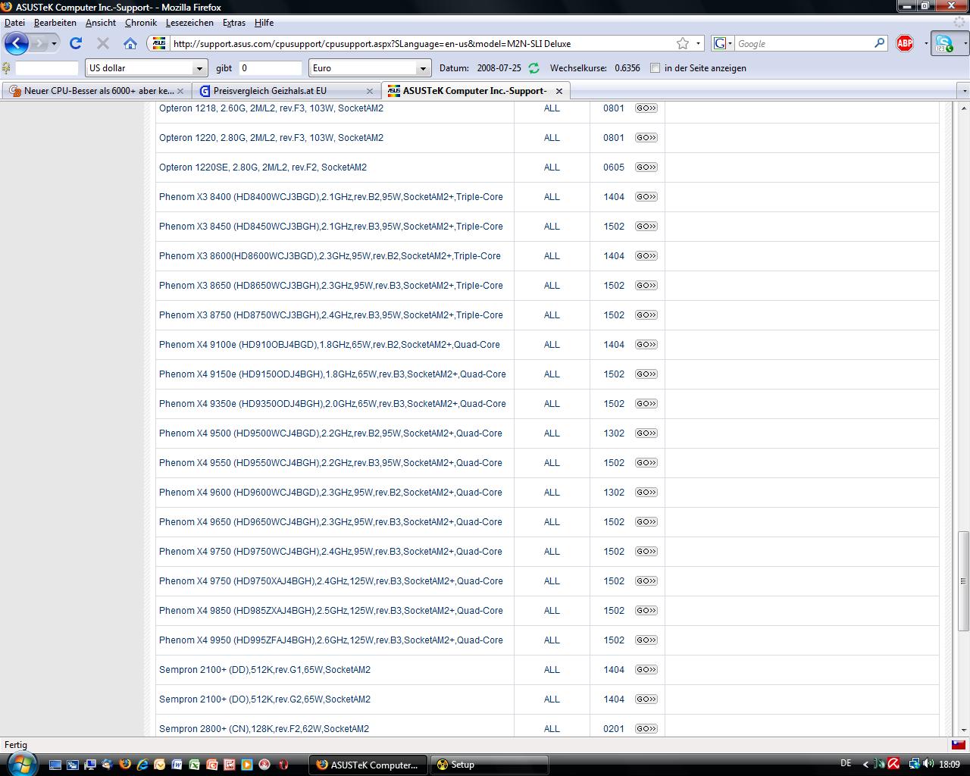970x776 pixels.
Task: Open Phenom X4 9350e CPU link
Action: click(x=333, y=404)
